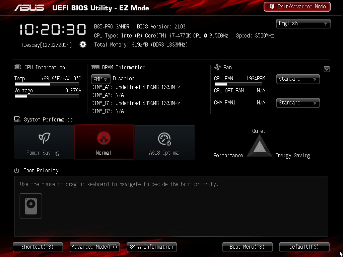Click the DIMM_B1 memory slot row
343x257 pixels.
pos(136,103)
